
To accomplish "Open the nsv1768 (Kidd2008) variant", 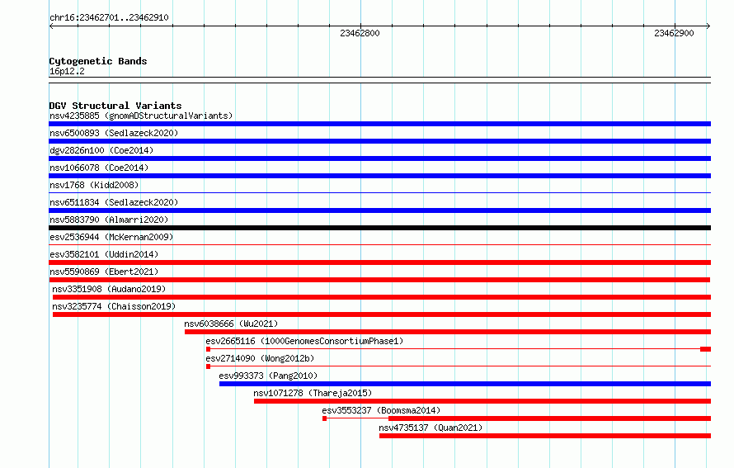I will pos(94,185).
